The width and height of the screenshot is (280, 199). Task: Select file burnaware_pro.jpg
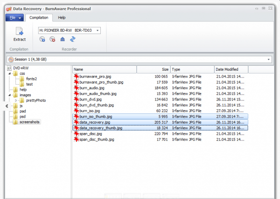tap(95, 76)
